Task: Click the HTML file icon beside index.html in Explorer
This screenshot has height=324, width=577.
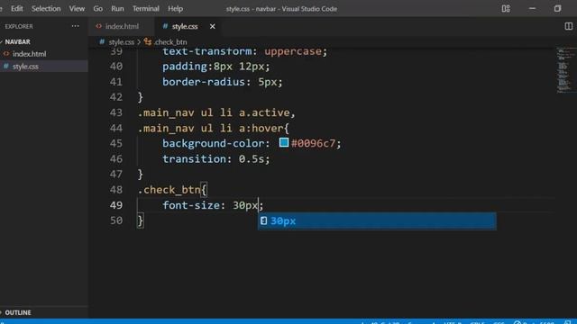Action: (6, 54)
